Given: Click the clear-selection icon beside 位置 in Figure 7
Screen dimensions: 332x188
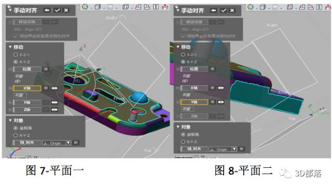Looking at the screenshot, I should (46, 69).
